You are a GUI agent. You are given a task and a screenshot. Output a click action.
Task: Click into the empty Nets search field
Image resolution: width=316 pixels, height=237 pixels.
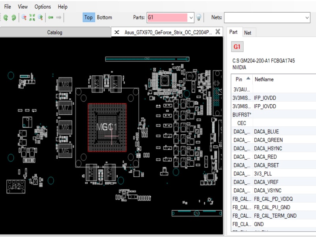click(x=264, y=18)
